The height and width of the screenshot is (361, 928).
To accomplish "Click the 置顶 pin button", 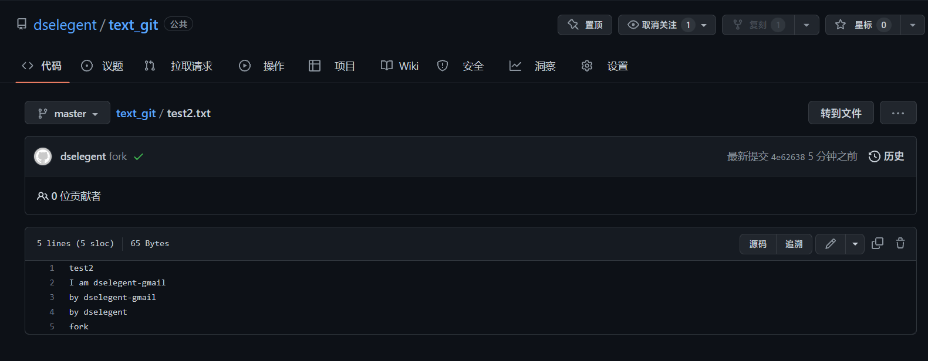I will (585, 25).
